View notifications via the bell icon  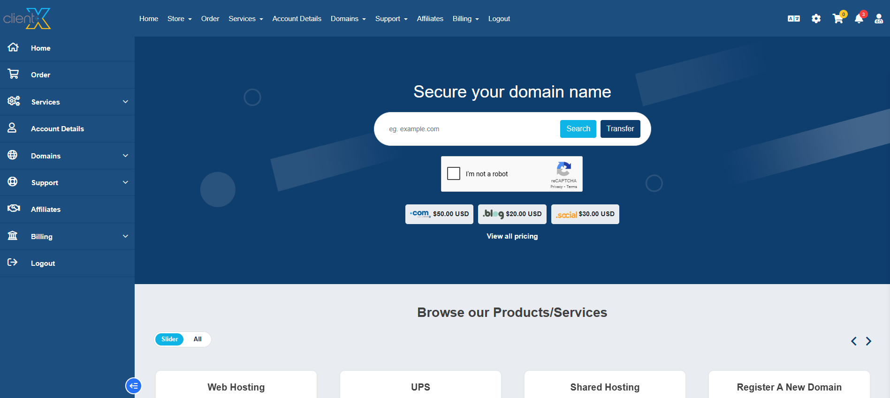(x=859, y=19)
